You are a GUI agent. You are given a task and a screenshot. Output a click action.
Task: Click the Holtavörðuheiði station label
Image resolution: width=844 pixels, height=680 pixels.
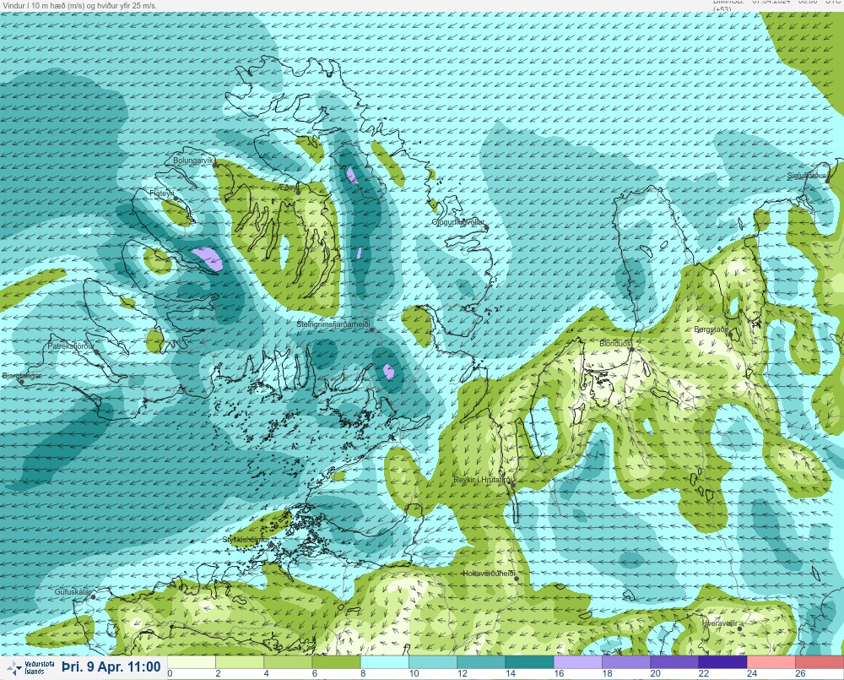(490, 574)
